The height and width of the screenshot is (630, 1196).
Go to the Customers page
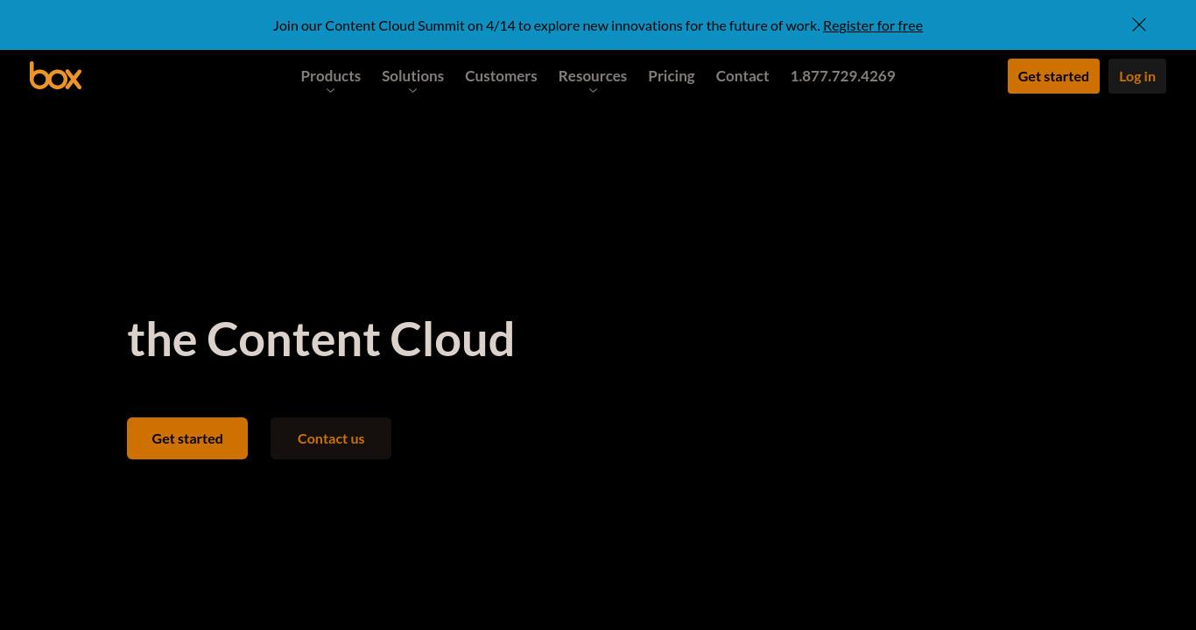coord(501,76)
